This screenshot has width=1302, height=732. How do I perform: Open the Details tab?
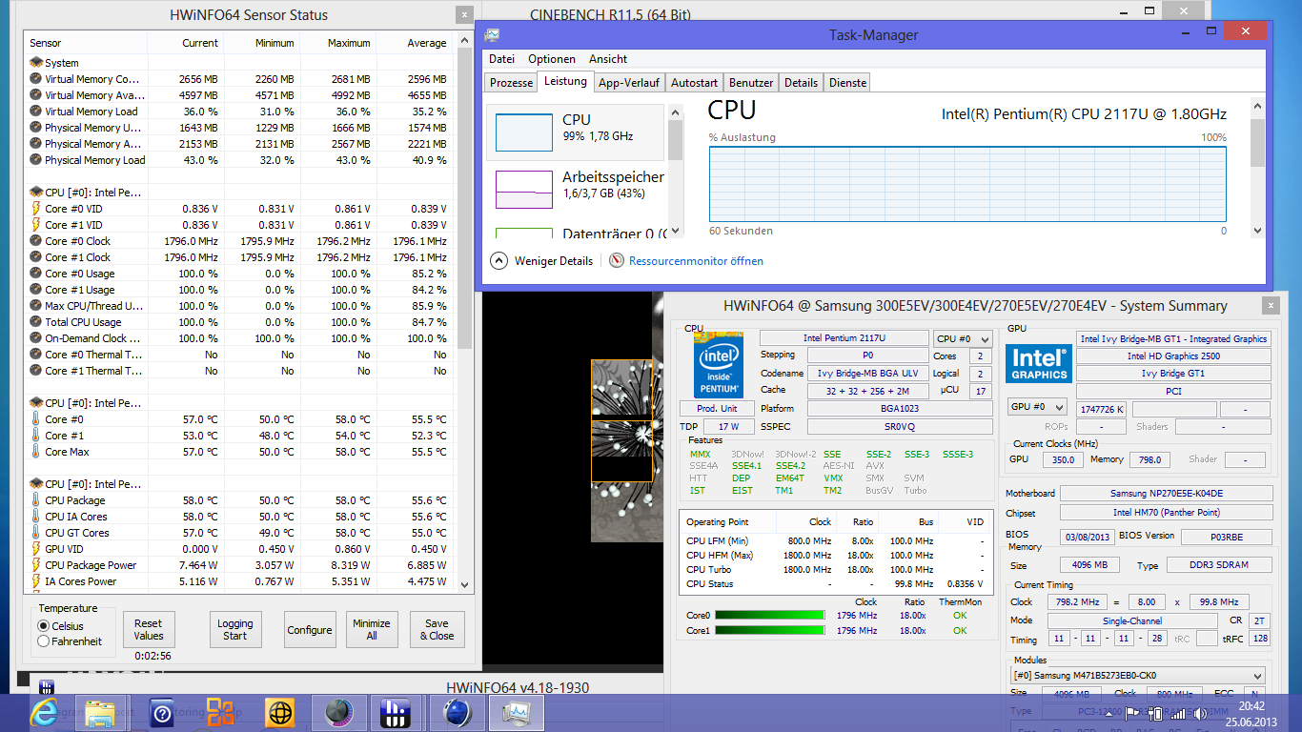801,83
